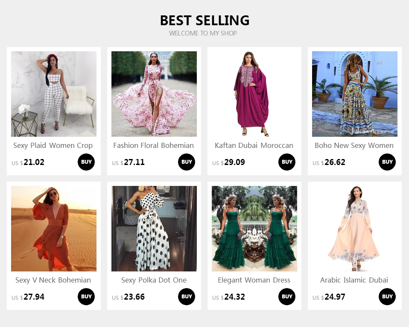Open the plaid crop jumpsuit product photo
The image size is (409, 327).
(54, 94)
